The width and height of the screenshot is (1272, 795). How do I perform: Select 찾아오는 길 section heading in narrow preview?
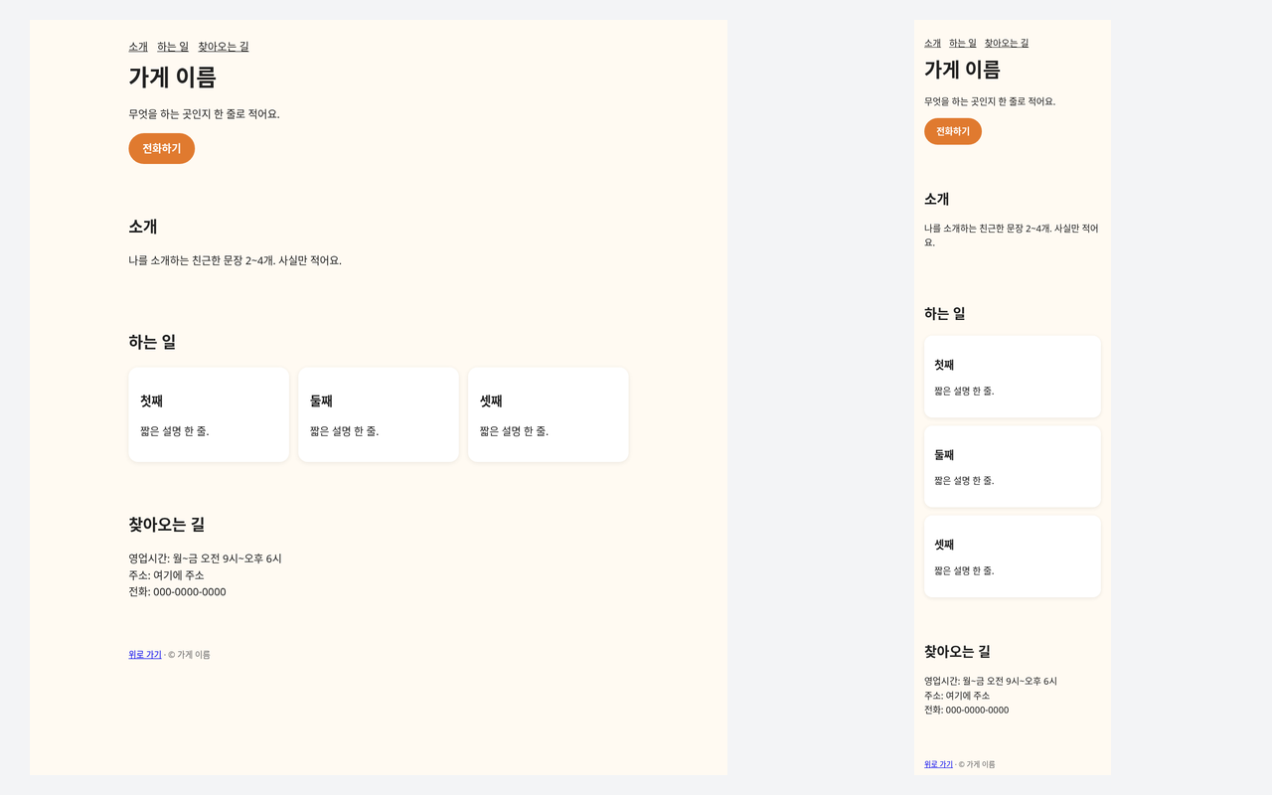pyautogui.click(x=957, y=652)
